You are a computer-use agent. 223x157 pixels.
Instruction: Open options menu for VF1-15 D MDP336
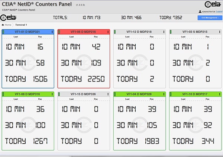tap(108, 94)
